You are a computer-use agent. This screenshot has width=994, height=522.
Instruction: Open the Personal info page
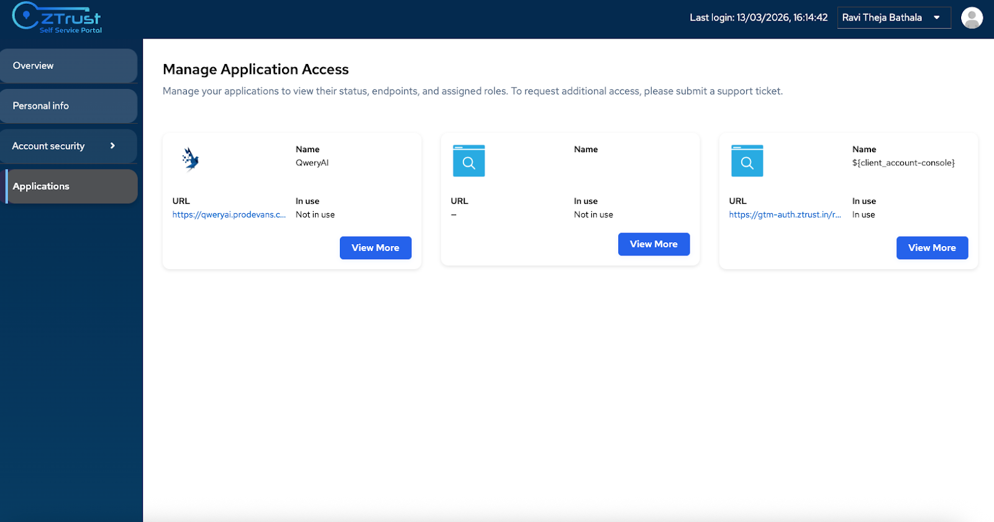(68, 106)
